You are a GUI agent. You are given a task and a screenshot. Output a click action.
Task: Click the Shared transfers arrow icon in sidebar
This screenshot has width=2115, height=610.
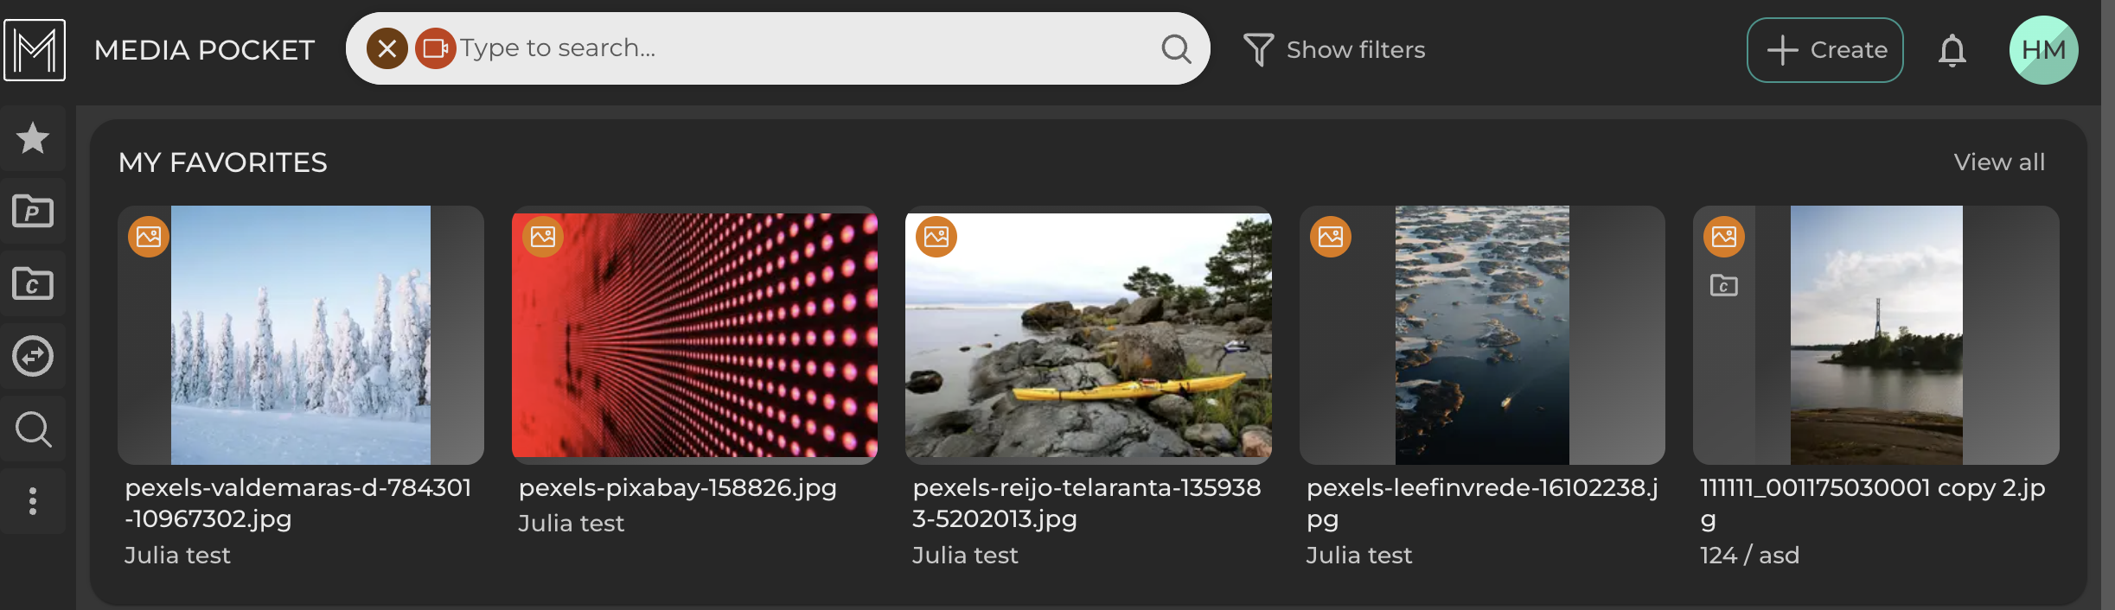(x=33, y=356)
